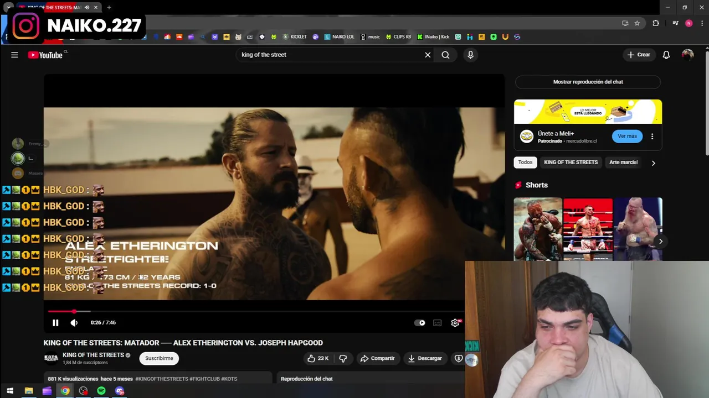Image resolution: width=709 pixels, height=398 pixels.
Task: Start voice search with the microphone
Action: (x=470, y=55)
